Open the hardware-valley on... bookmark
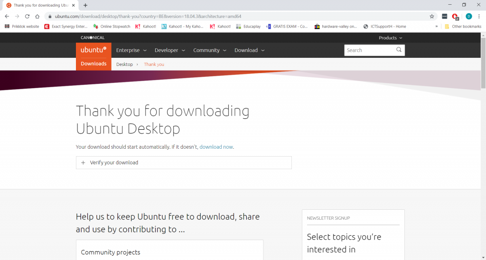Viewport: 486px width, 260px height. tap(336, 27)
